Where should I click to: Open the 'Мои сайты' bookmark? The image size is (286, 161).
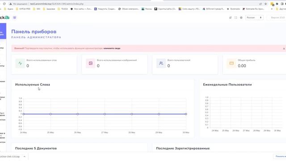click(x=81, y=9)
